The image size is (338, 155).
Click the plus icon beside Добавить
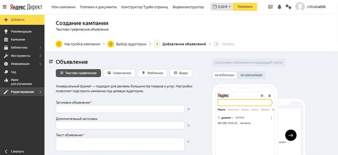6,20
